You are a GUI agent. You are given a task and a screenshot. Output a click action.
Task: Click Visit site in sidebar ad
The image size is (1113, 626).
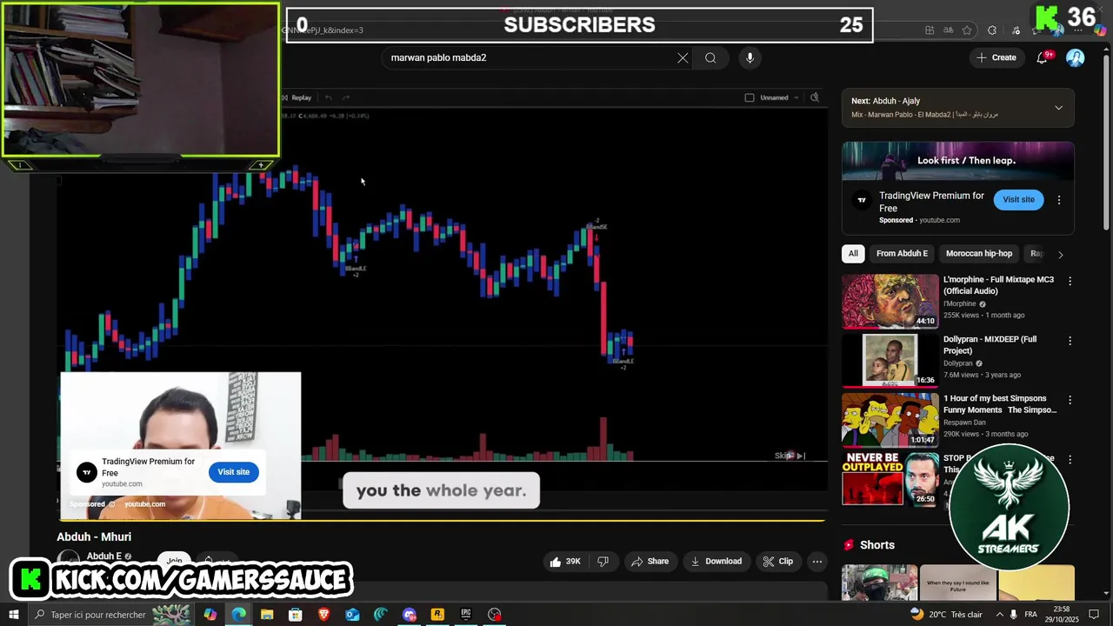pos(1018,200)
